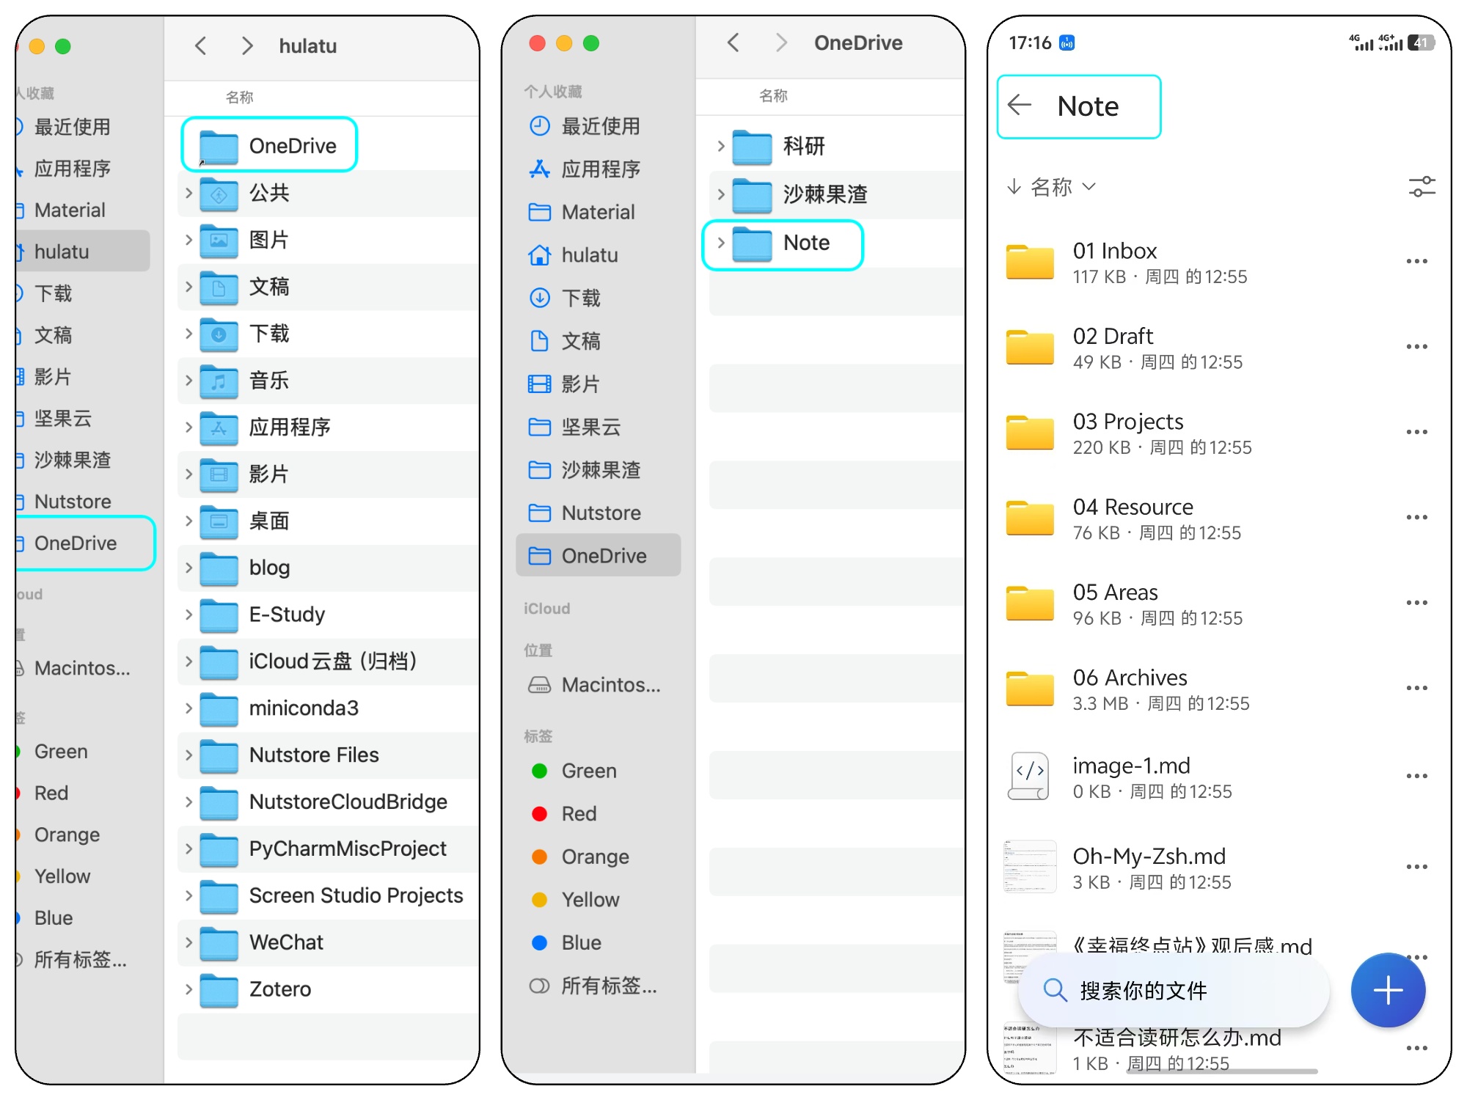Tap the back arrow next to Note
1467x1100 pixels.
click(x=1019, y=106)
